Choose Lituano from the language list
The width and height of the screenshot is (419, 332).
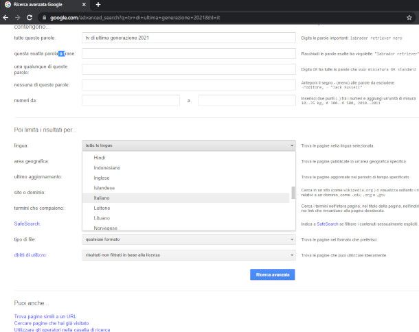186,218
